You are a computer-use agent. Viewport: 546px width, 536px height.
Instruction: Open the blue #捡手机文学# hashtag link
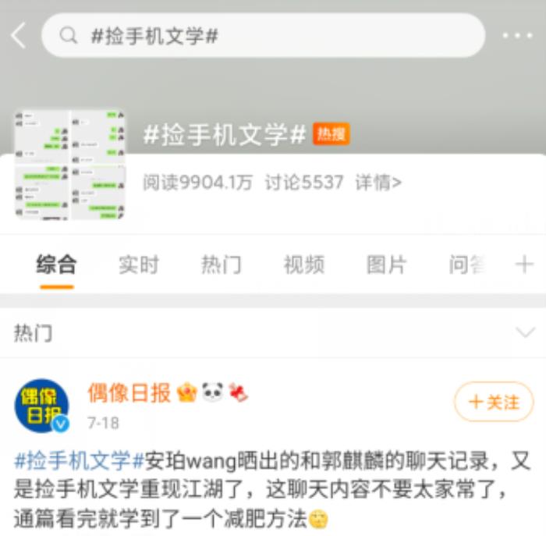[x=79, y=460]
